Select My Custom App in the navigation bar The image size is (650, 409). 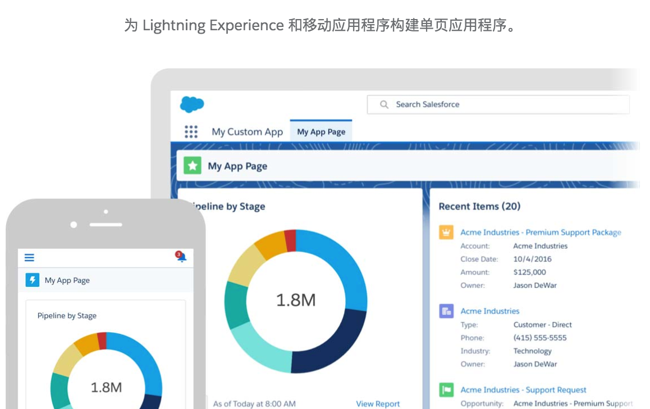pyautogui.click(x=247, y=132)
